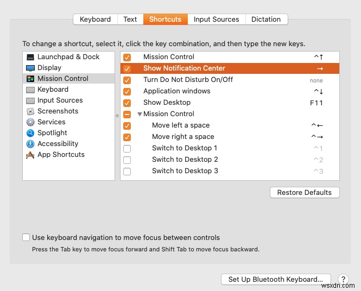Uncheck Turn Do Not Disturb On/Off
The height and width of the screenshot is (291, 361).
(x=127, y=80)
